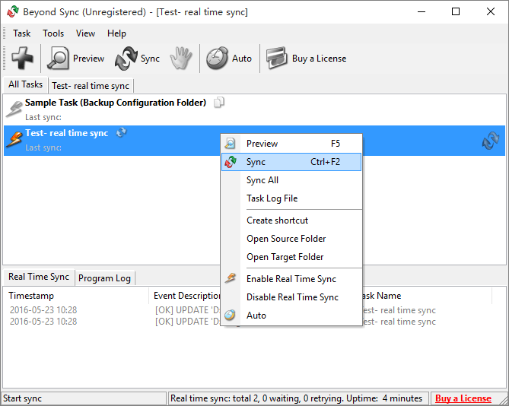Disable Real Time Sync via context menu
This screenshot has height=406, width=509.
point(292,297)
